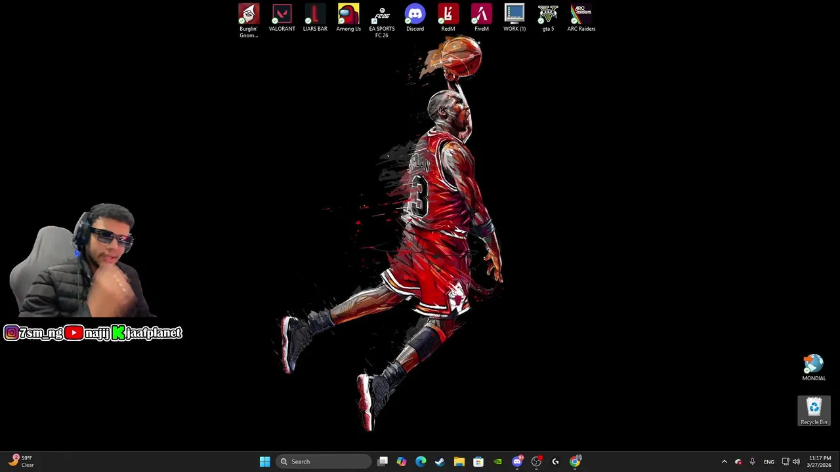Open the ENG language switcher
The image size is (840, 472).
(769, 462)
